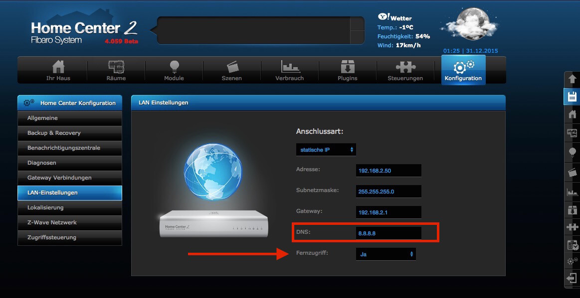The image size is (580, 298).
Task: Click the weather temperature display
Action: pyautogui.click(x=395, y=27)
